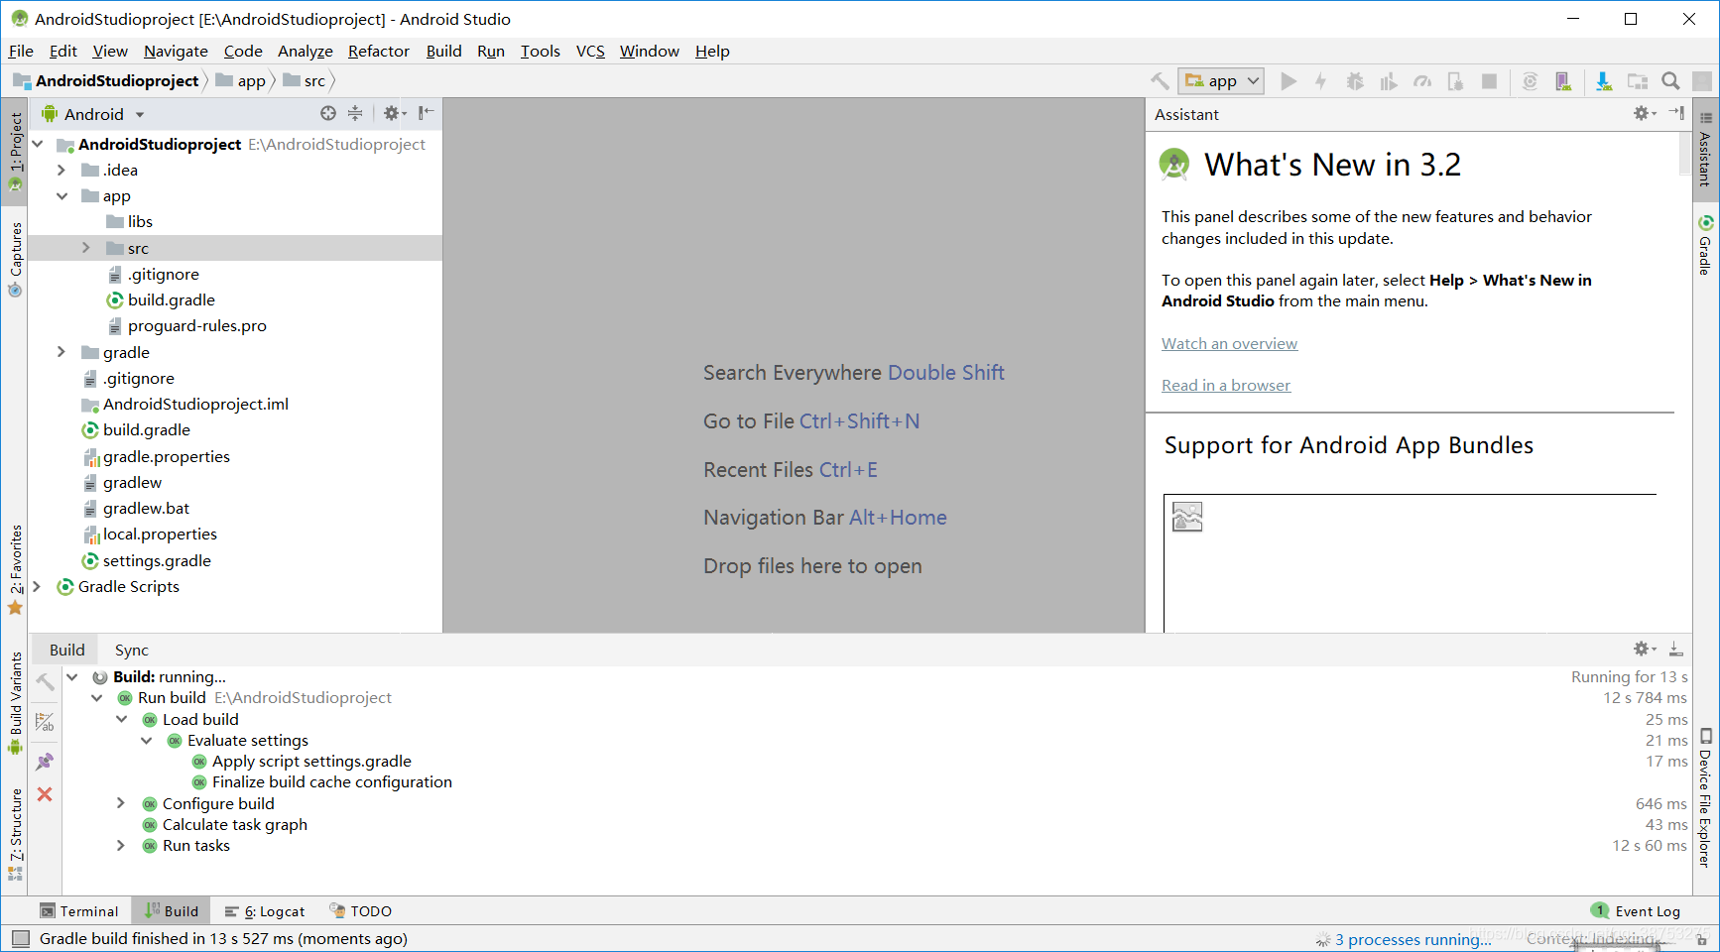This screenshot has width=1720, height=952.
Task: Toggle the 2: Favorites side tab
Action: tap(15, 570)
